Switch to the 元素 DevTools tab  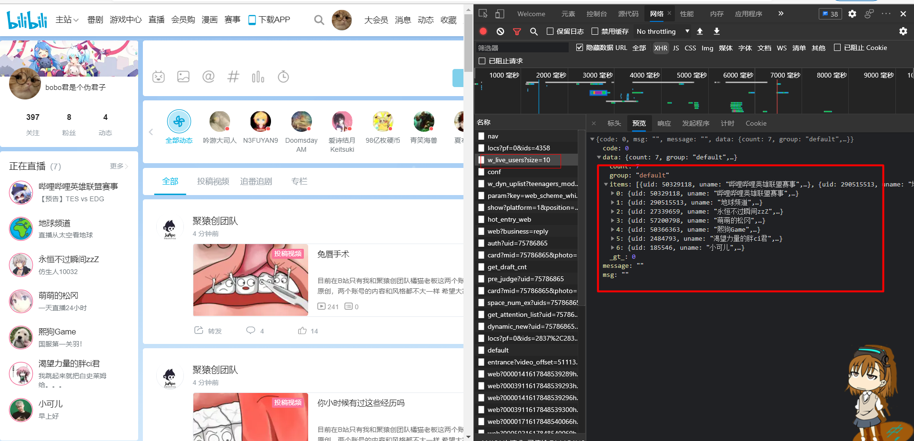(568, 14)
